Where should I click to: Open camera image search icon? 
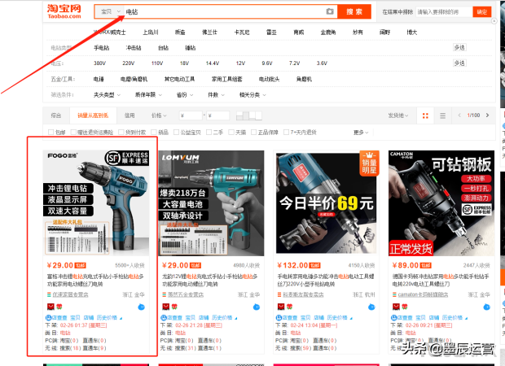pos(330,11)
